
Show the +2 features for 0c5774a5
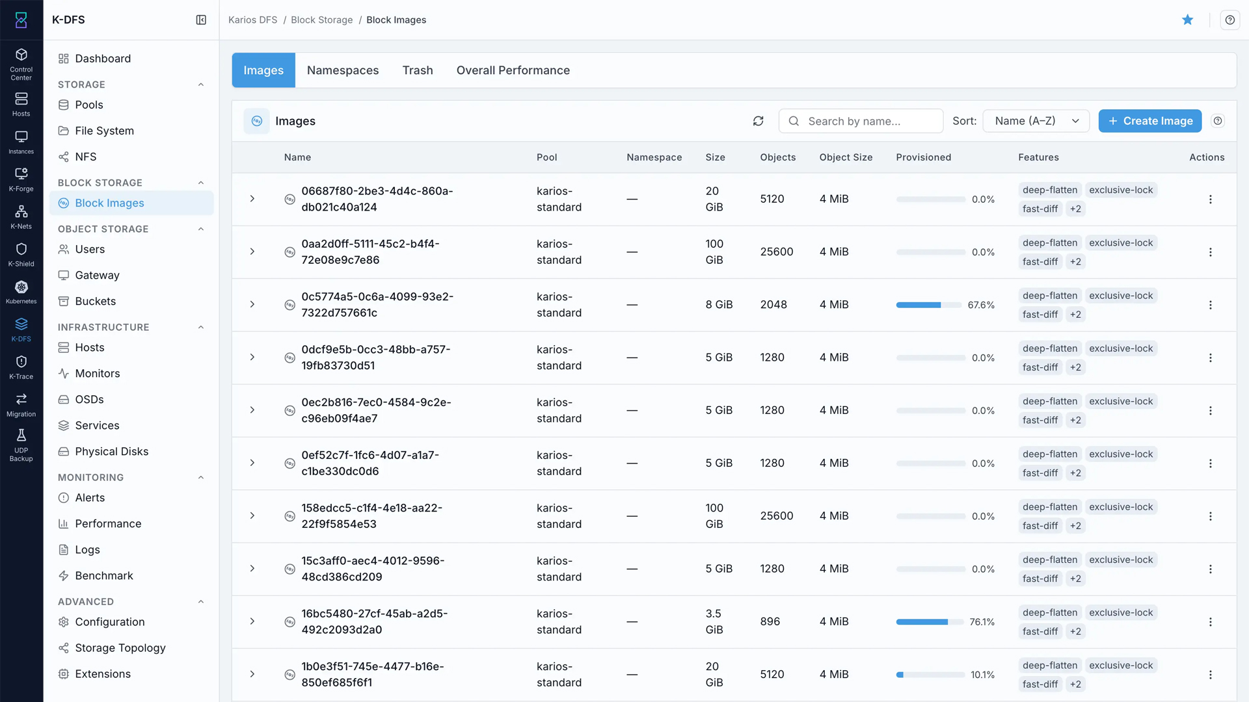[1075, 315]
